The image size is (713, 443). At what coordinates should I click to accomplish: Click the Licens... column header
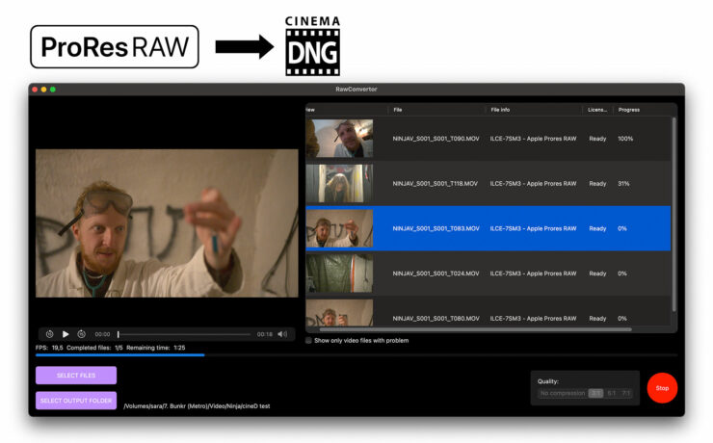tap(597, 110)
